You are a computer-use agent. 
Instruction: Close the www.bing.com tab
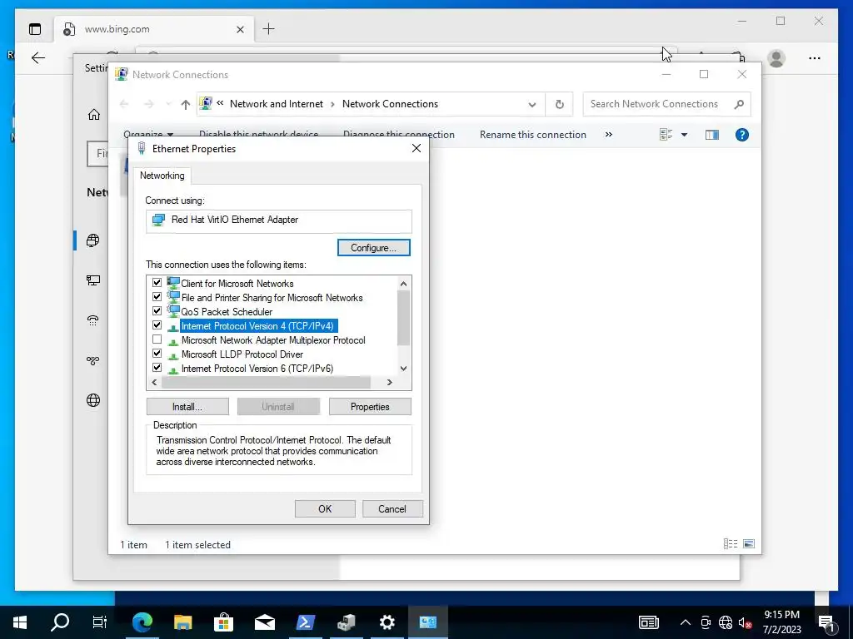click(240, 29)
